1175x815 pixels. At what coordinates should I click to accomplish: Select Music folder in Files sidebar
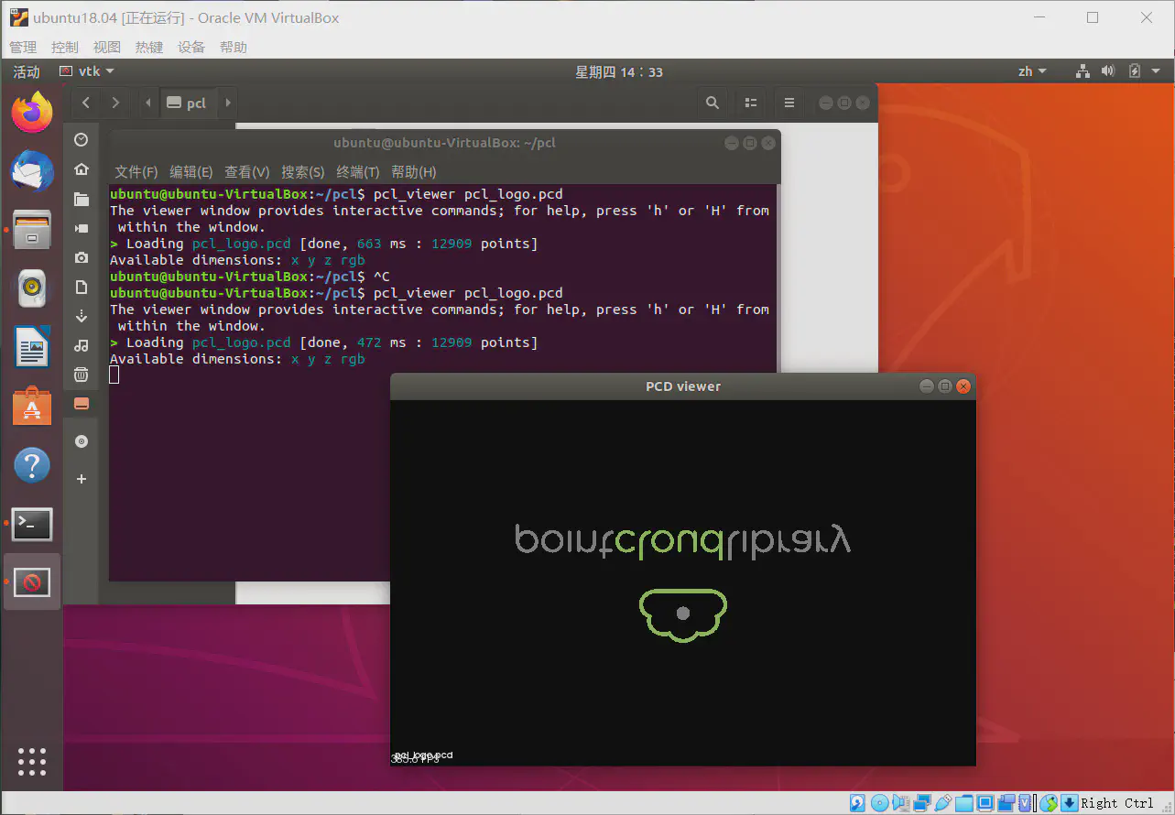tap(82, 345)
